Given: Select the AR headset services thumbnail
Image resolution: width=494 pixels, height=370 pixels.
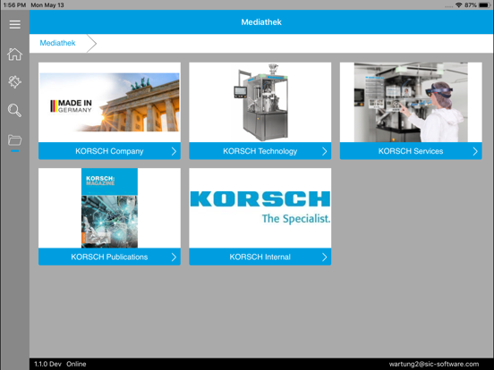Looking at the screenshot, I should pyautogui.click(x=411, y=102).
